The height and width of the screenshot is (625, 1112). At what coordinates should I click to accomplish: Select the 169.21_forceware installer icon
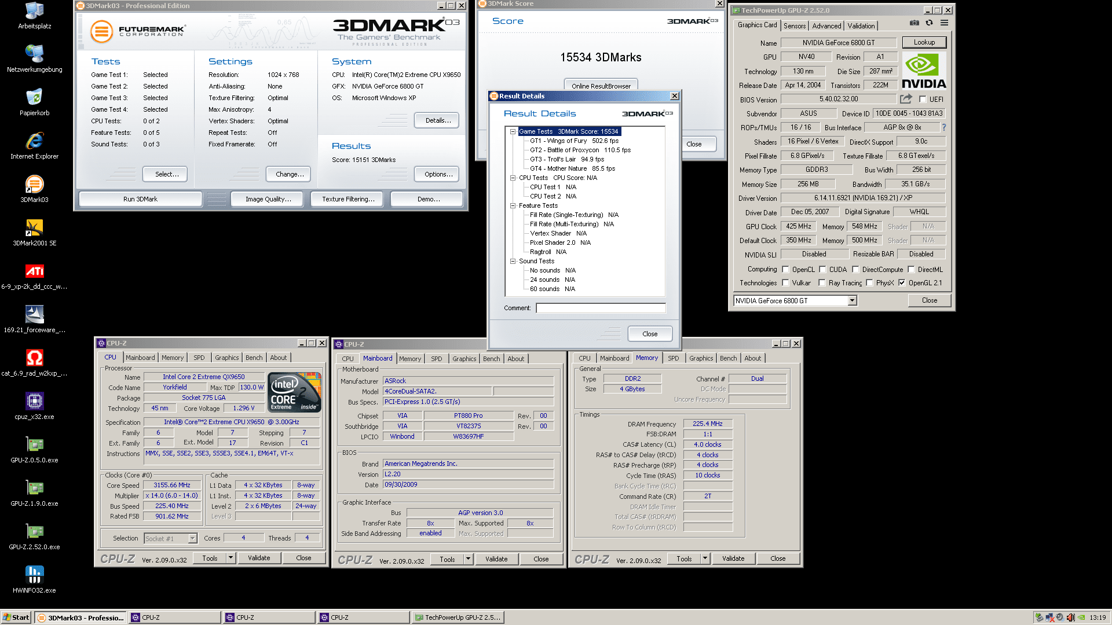(35, 319)
